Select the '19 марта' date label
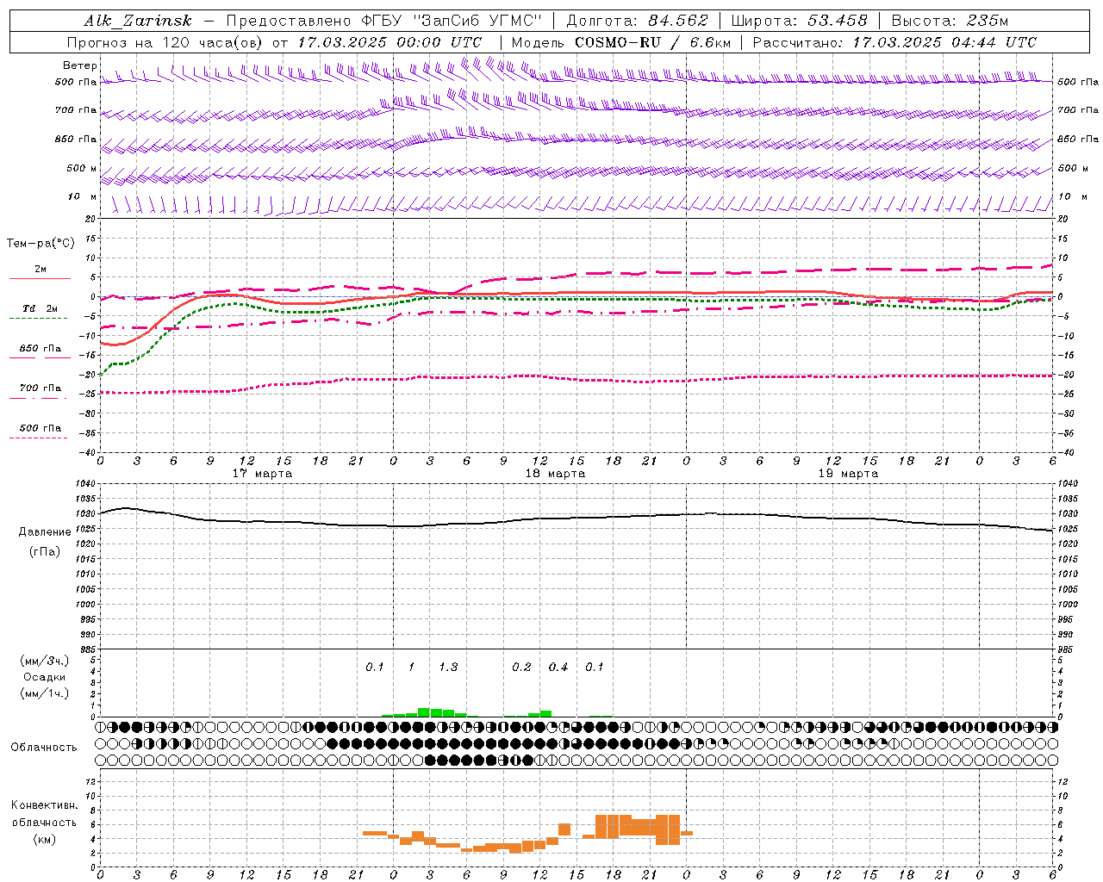Screen dimensions: 1103x882 point(848,474)
